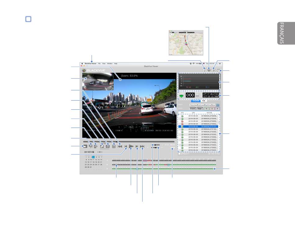
Task: Step back one frame
Action: click(x=126, y=146)
